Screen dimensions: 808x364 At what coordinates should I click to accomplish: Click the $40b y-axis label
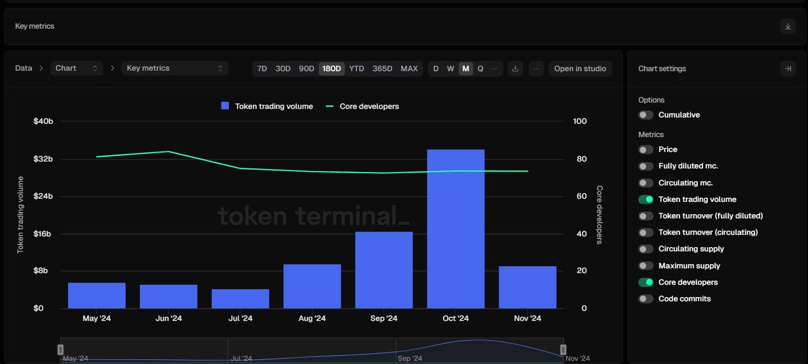[43, 121]
